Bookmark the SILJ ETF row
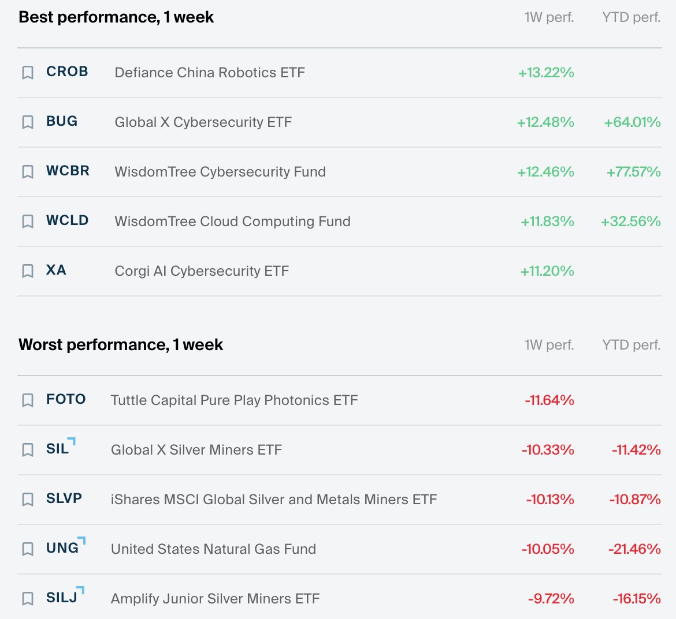The width and height of the screenshot is (676, 619). click(x=28, y=598)
